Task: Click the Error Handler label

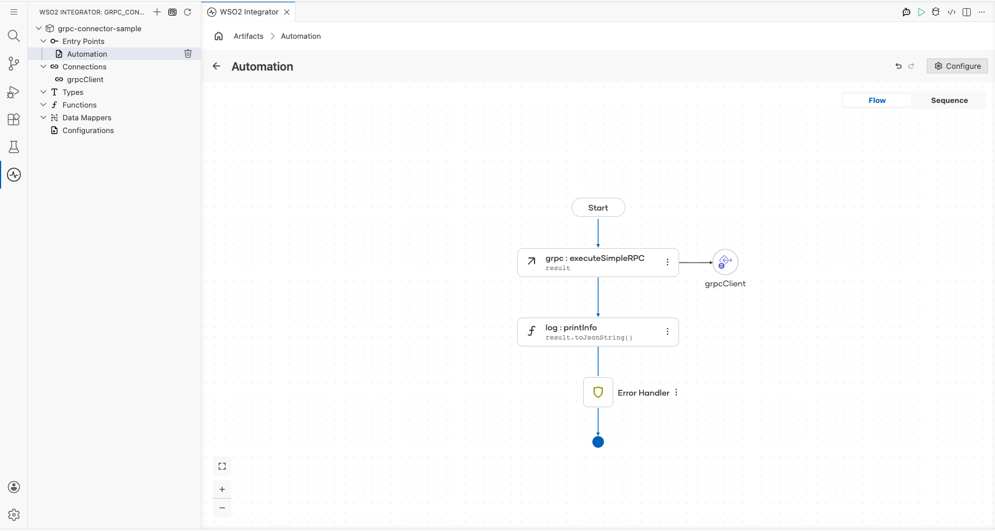Action: coord(643,393)
